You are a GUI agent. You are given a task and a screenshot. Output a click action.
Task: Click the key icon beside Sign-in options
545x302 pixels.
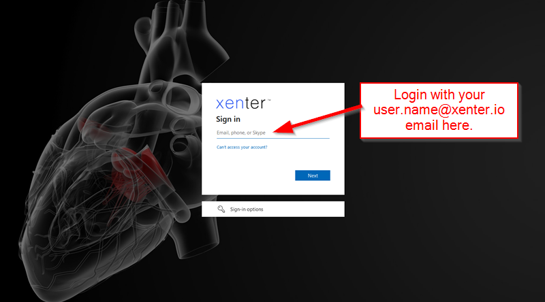[221, 209]
